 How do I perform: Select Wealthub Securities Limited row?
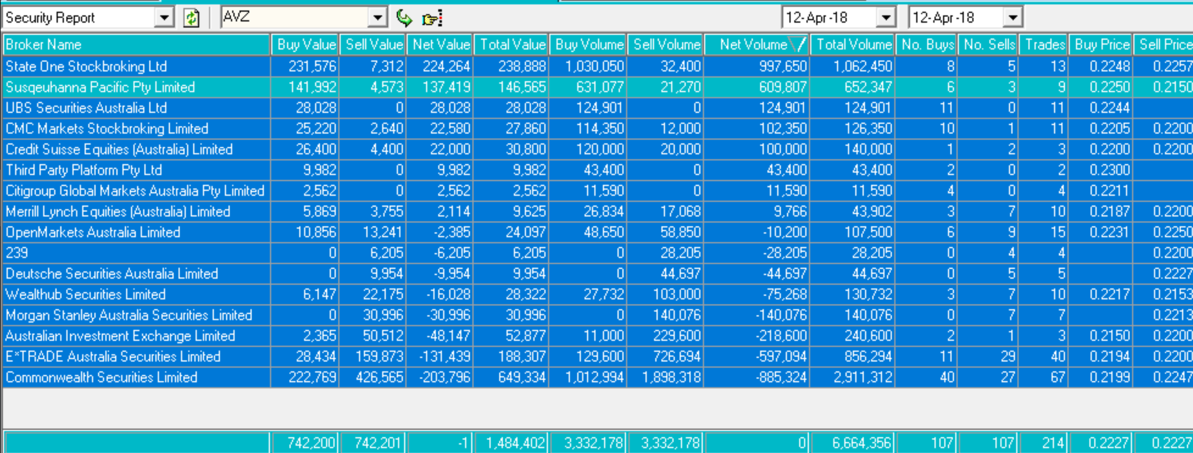click(x=598, y=295)
